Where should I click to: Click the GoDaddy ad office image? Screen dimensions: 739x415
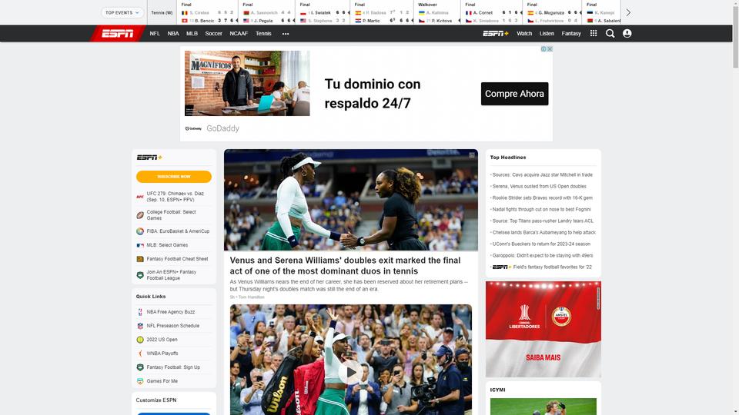[x=247, y=83]
